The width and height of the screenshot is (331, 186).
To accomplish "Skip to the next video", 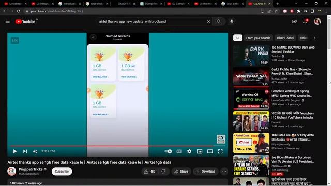I will point(25,151).
